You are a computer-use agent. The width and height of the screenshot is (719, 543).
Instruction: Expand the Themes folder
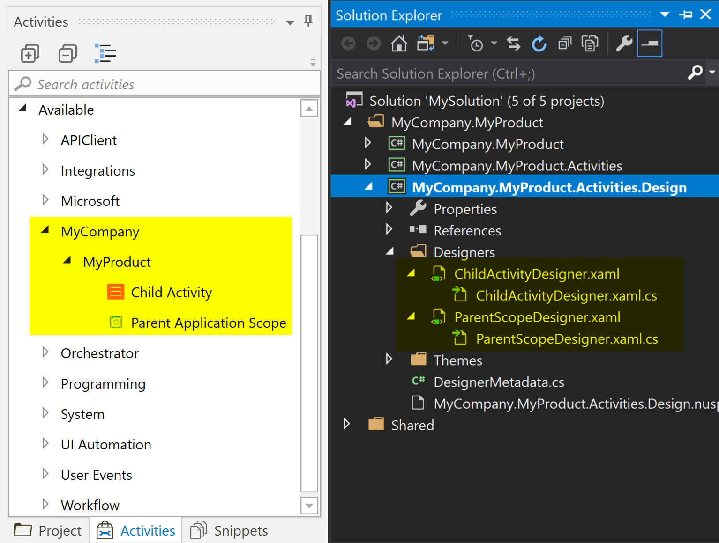(389, 359)
